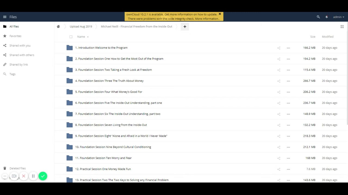Share the 5. Foundation Session Four folder
348x195 pixels.
click(x=279, y=92)
